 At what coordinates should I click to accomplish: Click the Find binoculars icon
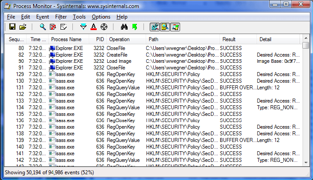[124, 27]
